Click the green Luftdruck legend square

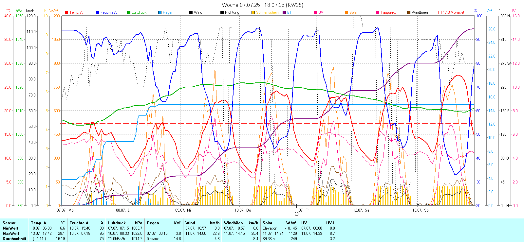coord(129,12)
